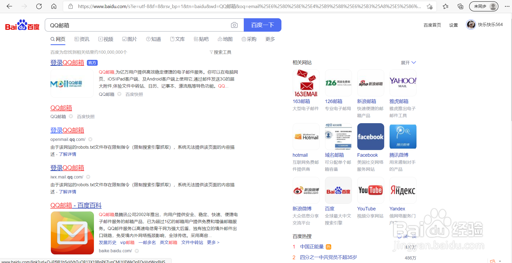Open Baidu image search via camera icon

pos(234,25)
